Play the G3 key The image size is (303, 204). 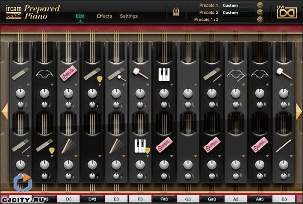point(188,199)
